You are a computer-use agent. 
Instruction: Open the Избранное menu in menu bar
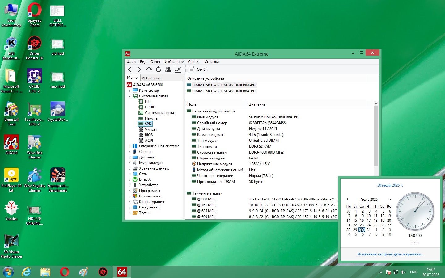174,62
